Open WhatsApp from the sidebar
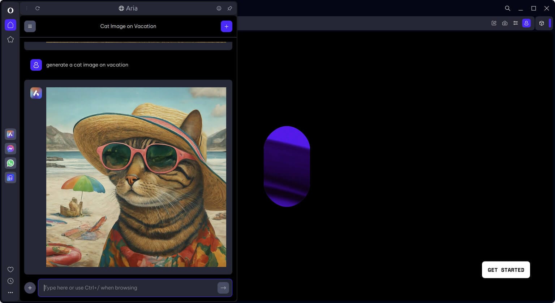The height and width of the screenshot is (303, 555). (10, 163)
